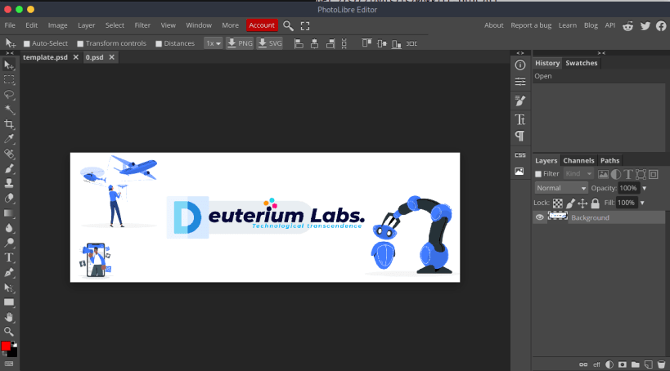
Task: Toggle lock image pixels brush icon
Action: point(570,203)
